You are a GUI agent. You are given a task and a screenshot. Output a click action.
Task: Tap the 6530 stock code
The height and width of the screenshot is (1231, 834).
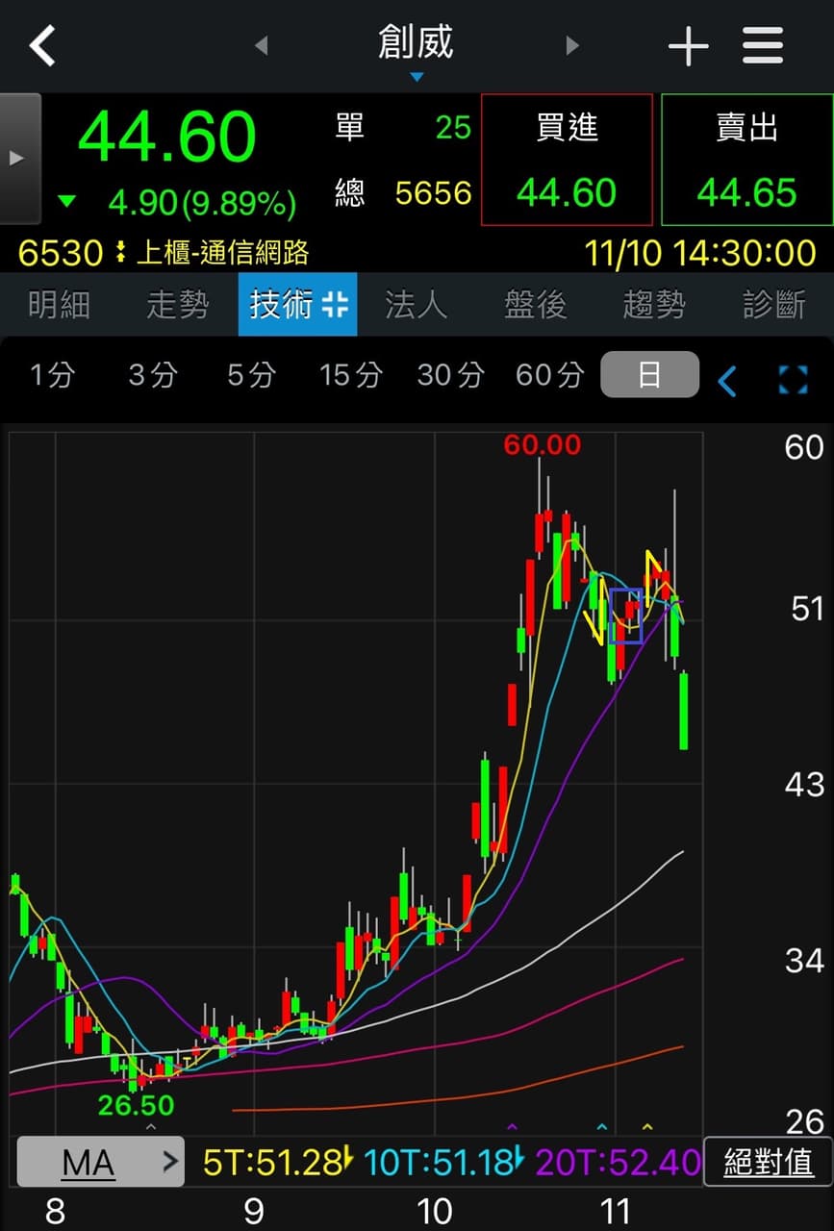[x=60, y=253]
